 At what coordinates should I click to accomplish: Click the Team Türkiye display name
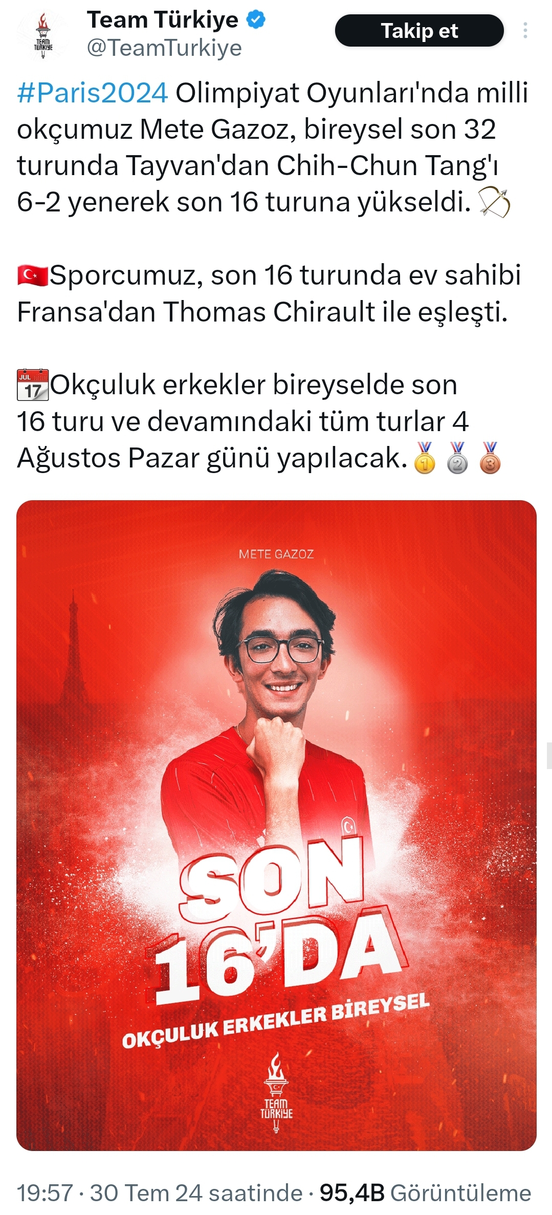[163, 20]
